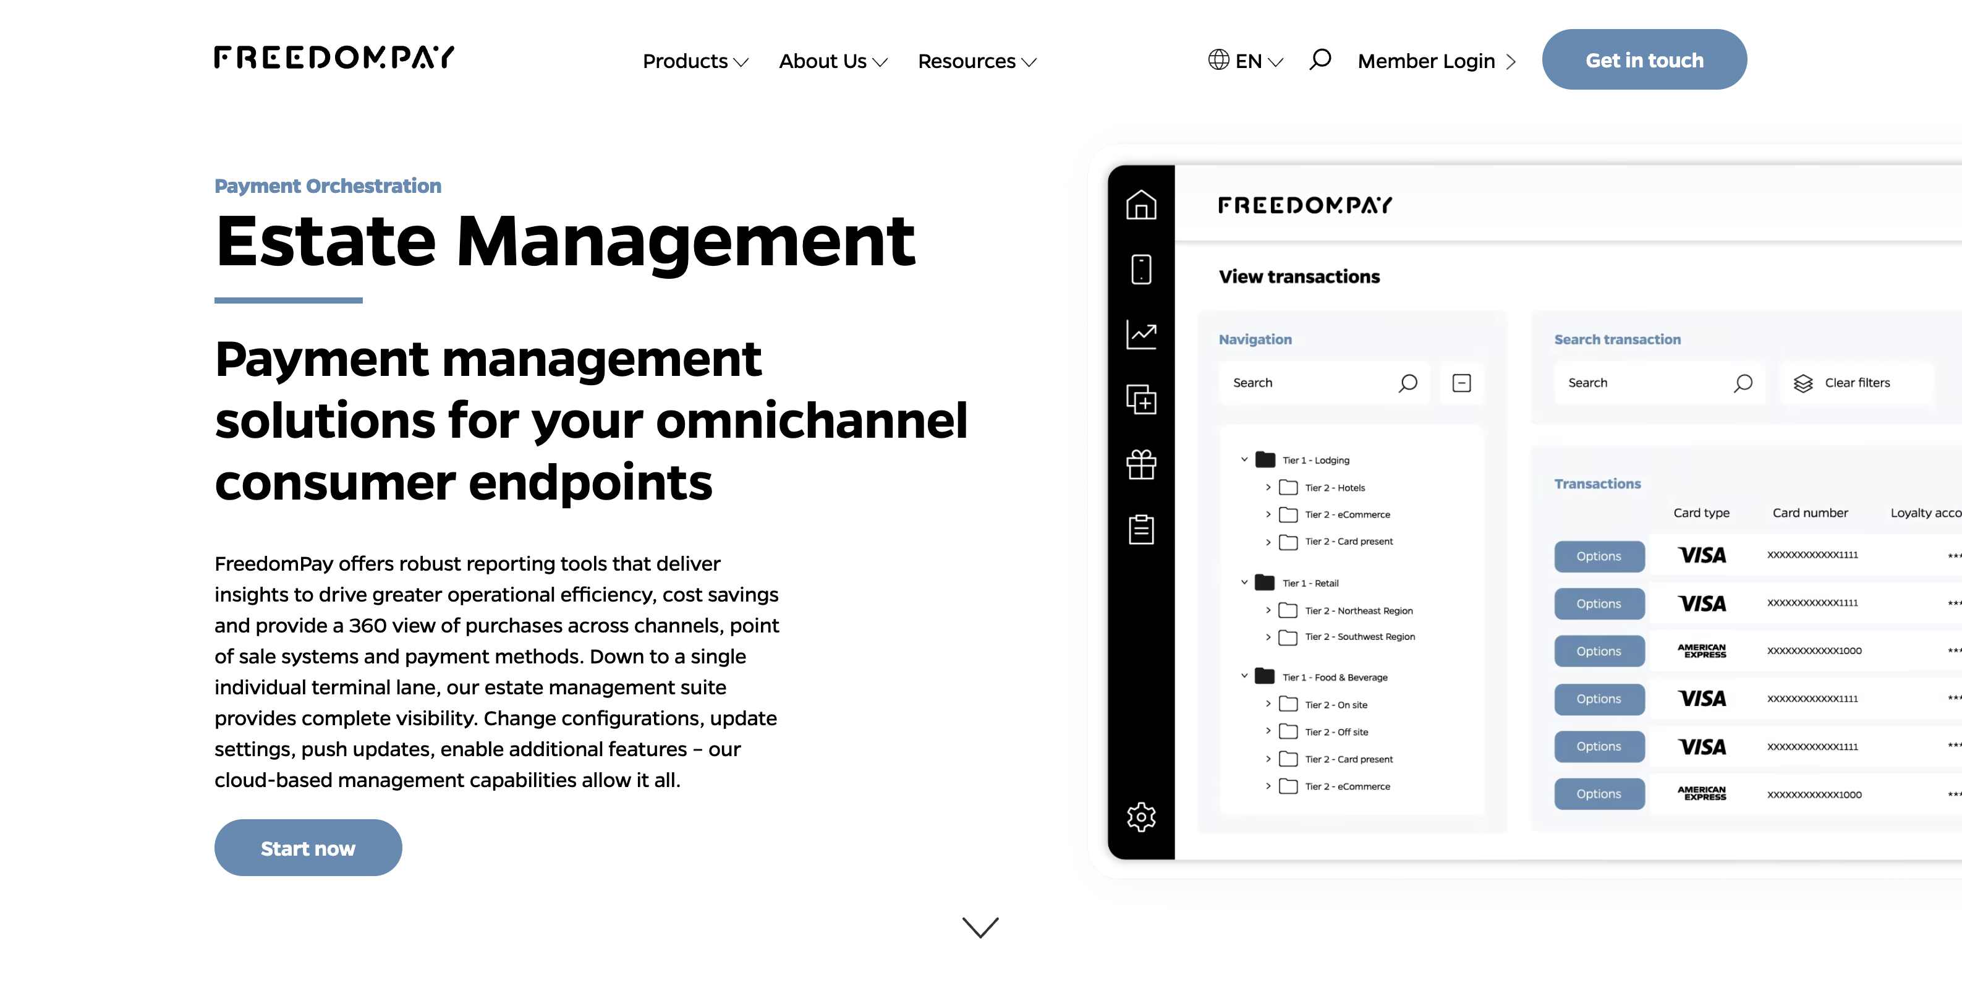Toggle EN language selector

1246,58
